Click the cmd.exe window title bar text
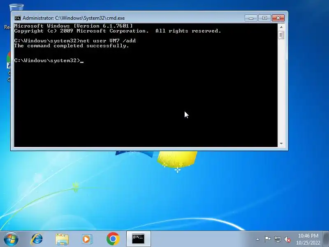Viewport: 329px width, 247px height. point(74,18)
